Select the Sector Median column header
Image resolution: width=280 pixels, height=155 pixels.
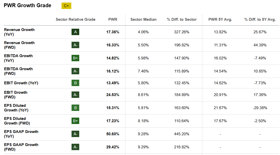[143, 19]
